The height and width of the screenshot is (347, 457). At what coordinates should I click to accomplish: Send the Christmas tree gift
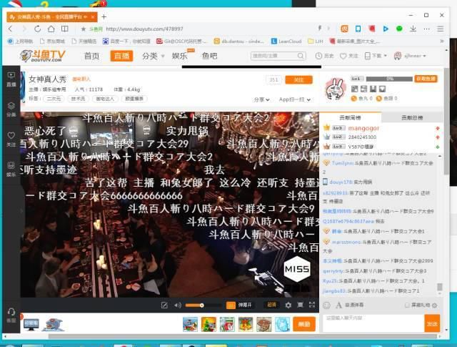pyautogui.click(x=209, y=324)
